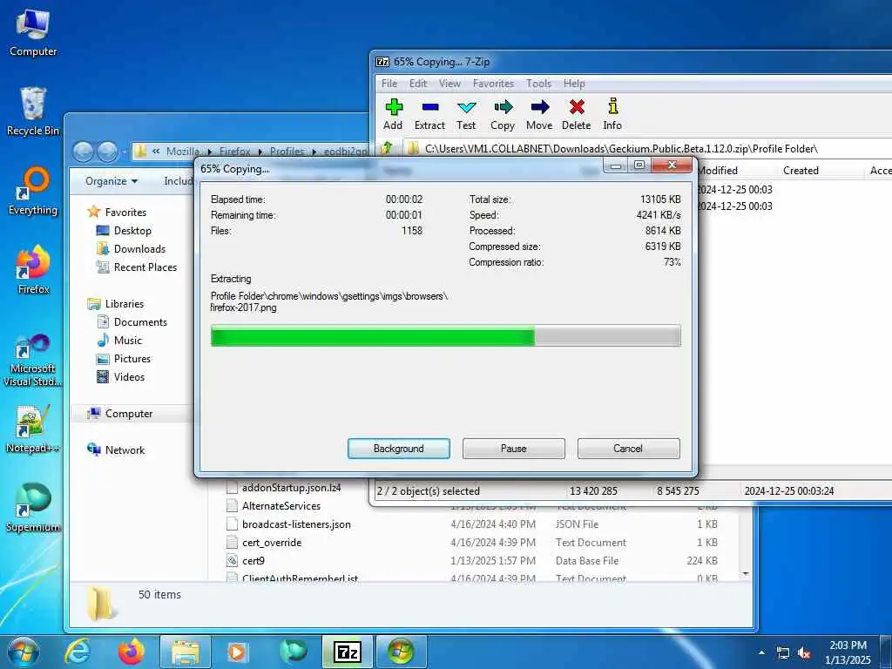Select Recent Places in Explorer sidebar
Viewport: 892px width, 669px height.
tap(145, 267)
